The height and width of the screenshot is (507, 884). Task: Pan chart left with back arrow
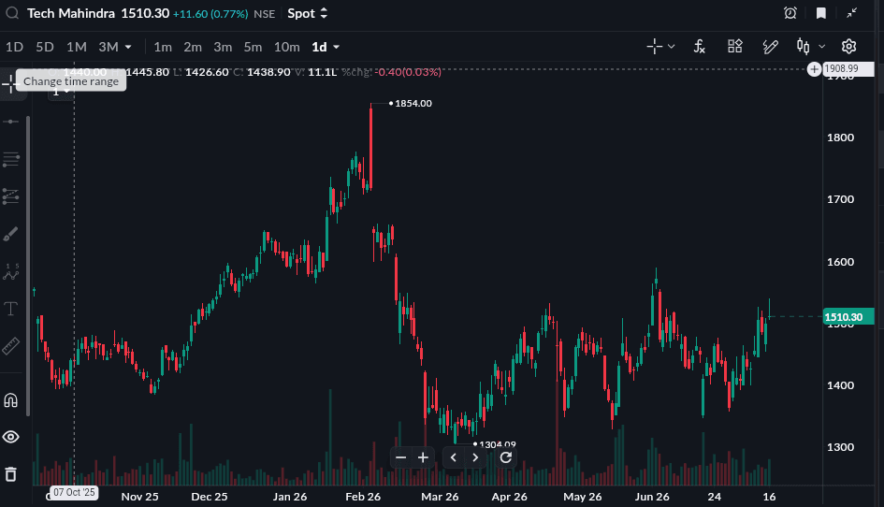coord(454,457)
